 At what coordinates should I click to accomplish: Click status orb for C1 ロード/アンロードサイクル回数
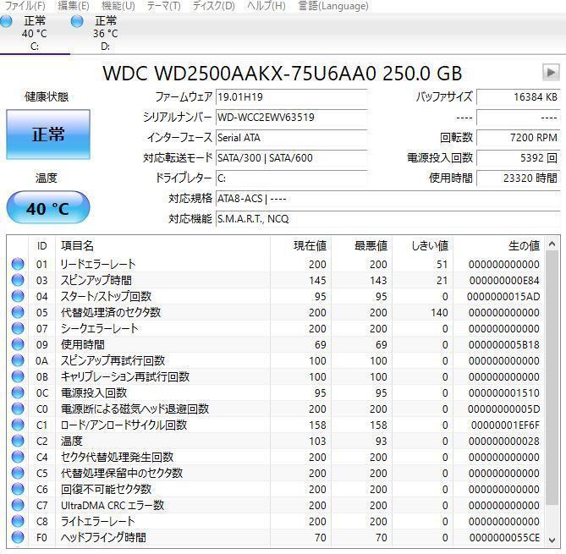tap(18, 425)
